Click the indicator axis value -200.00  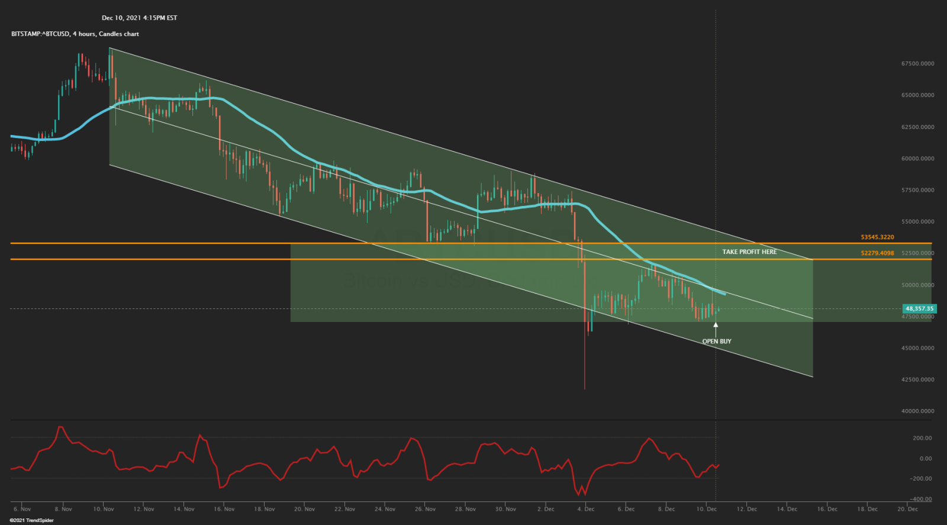[x=921, y=479]
